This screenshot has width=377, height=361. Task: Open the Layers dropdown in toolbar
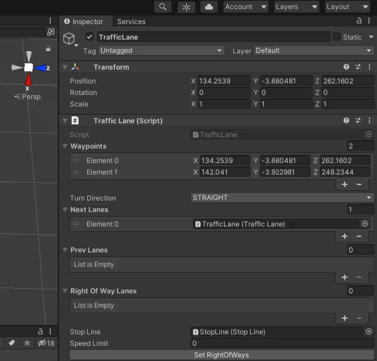[296, 7]
